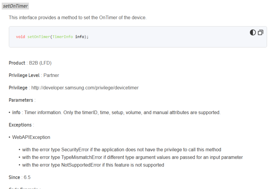Screen dimensions: 270x189
Task: Copy the setOnTimer code snippet
Action: tap(261, 32)
